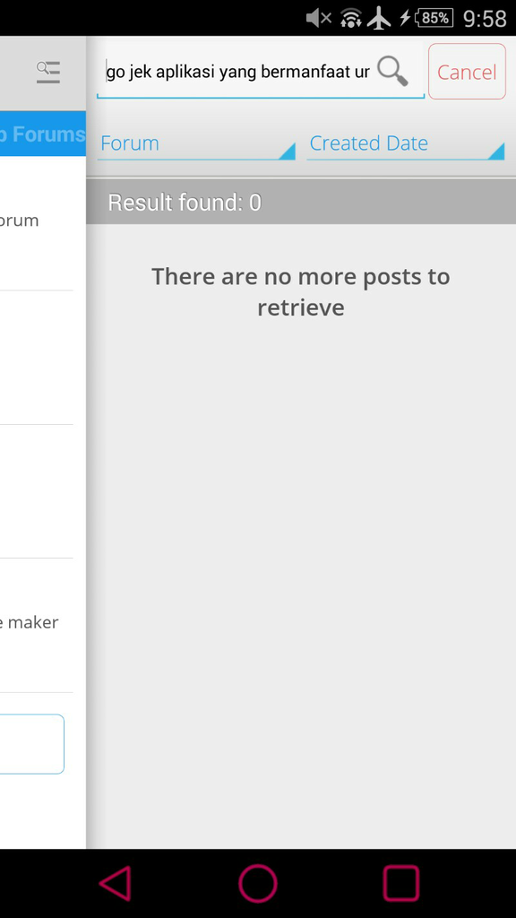This screenshot has width=516, height=918.
Task: Tap the 9:58 clock in status bar
Action: click(485, 19)
